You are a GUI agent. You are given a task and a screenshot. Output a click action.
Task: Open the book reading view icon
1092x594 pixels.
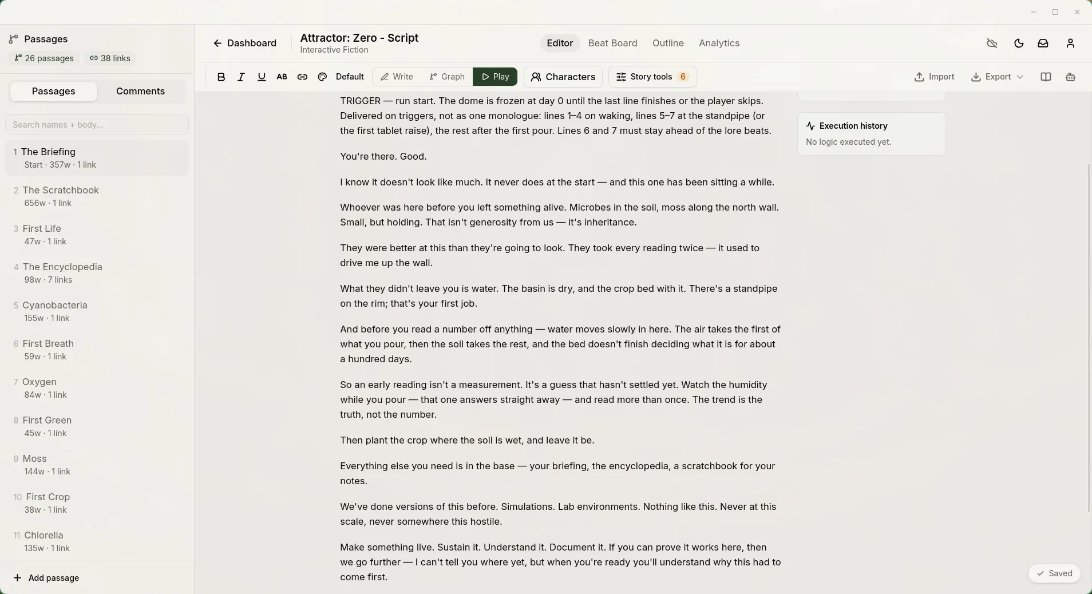coord(1046,77)
